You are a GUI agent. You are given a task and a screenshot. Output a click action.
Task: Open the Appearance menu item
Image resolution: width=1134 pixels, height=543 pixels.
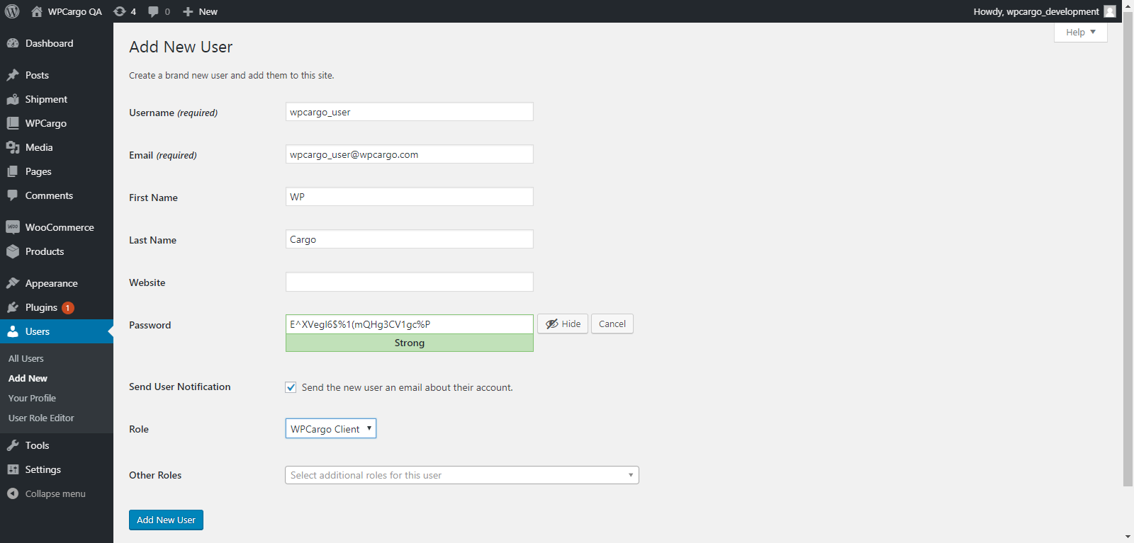click(x=57, y=283)
